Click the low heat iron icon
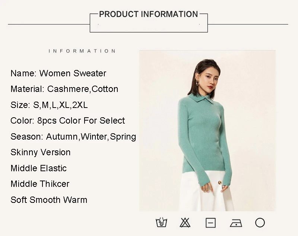The width and height of the screenshot is (298, 236). [x=236, y=223]
